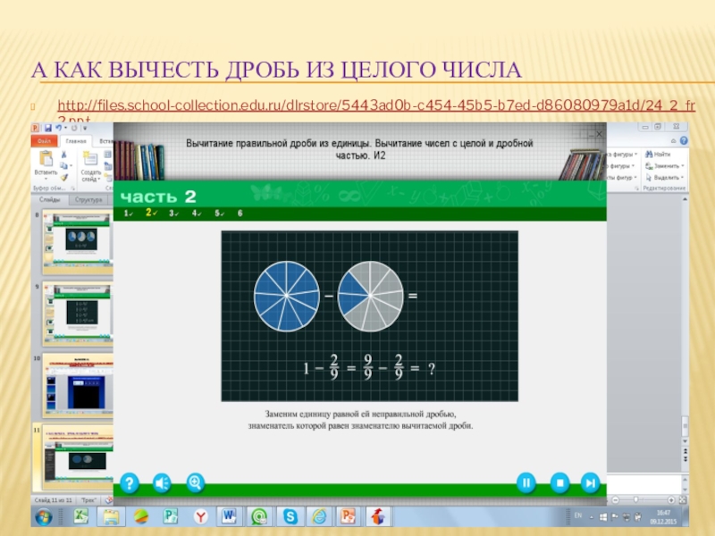715x536 pixels.
Task: Switch to the Слайды pane tab
Action: [x=50, y=199]
